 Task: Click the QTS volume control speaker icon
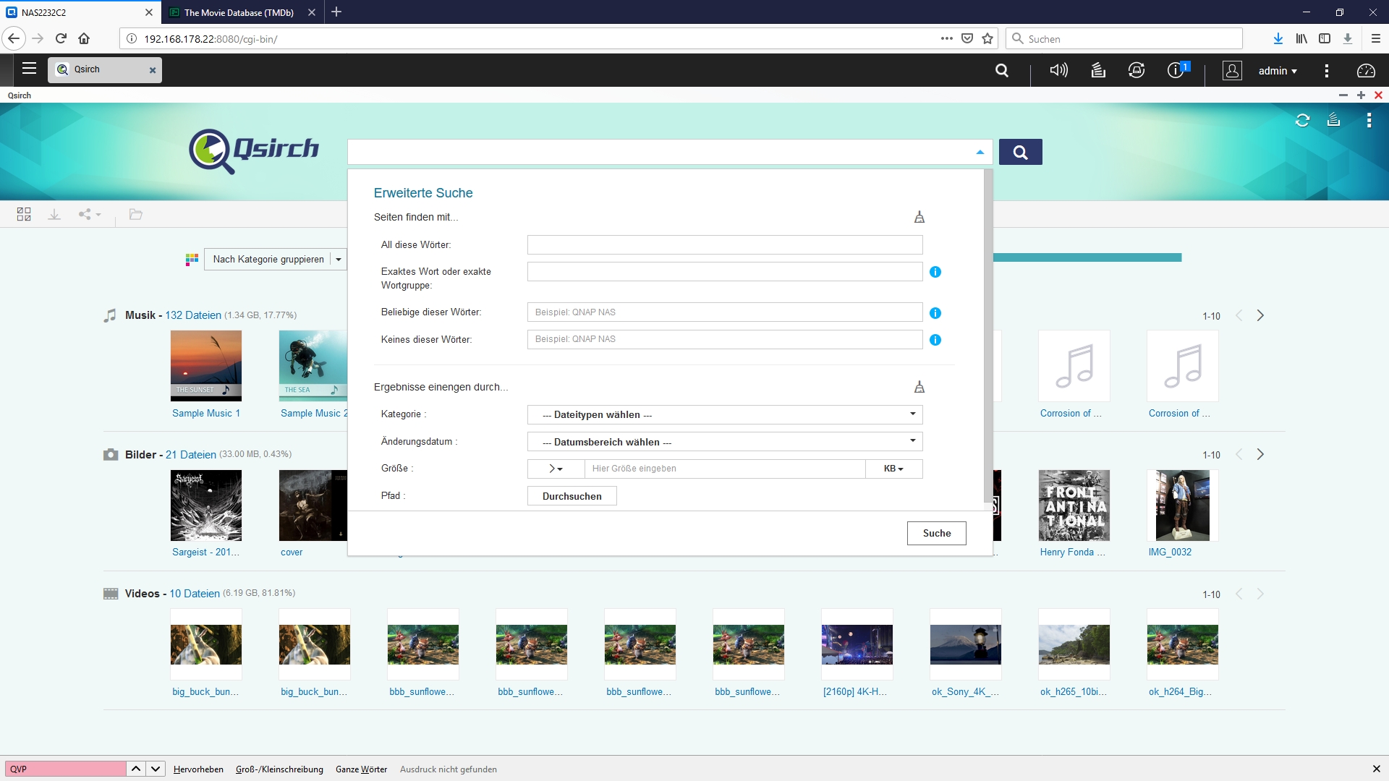pos(1058,70)
